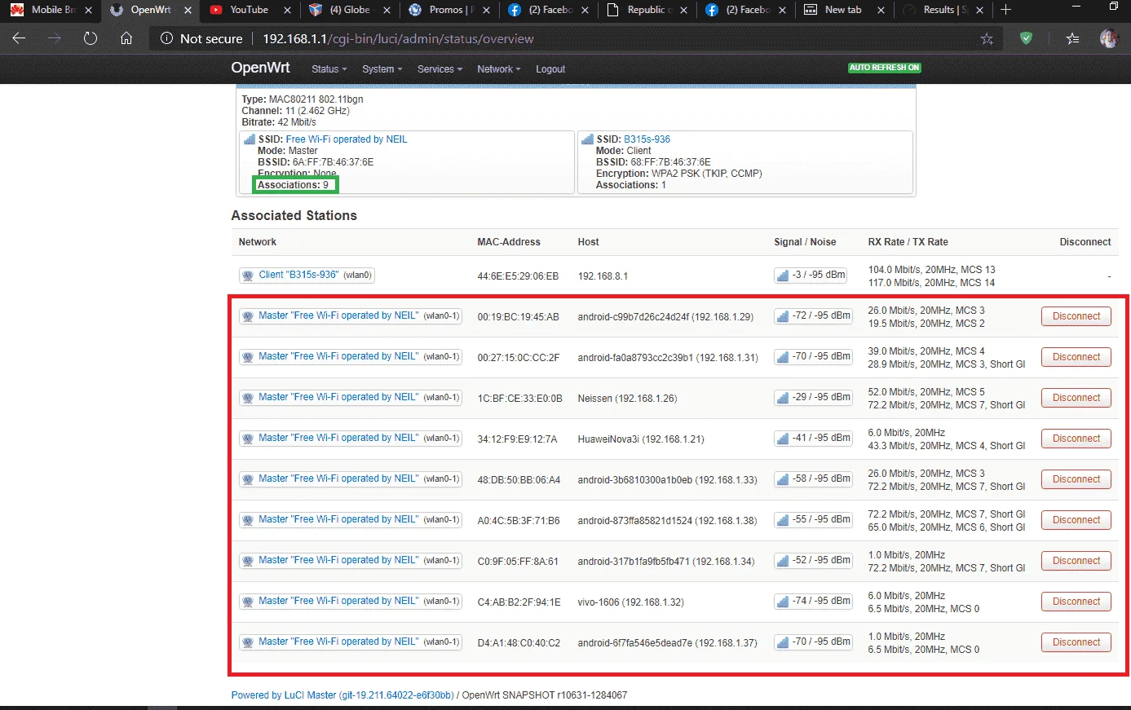Viewport: 1131px width, 710px height.
Task: Open SSID link B315s-936
Action: (647, 139)
